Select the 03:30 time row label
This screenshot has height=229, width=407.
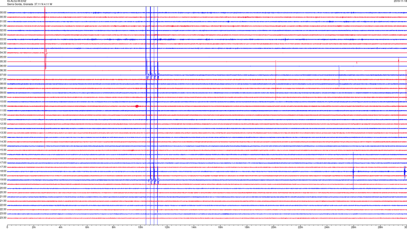[x=3, y=44]
